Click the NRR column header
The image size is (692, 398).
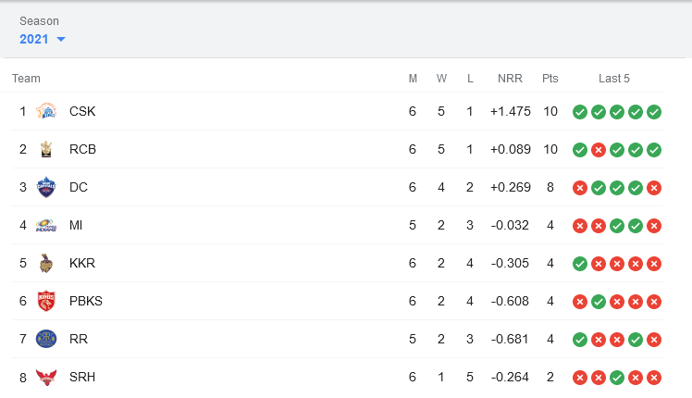510,79
